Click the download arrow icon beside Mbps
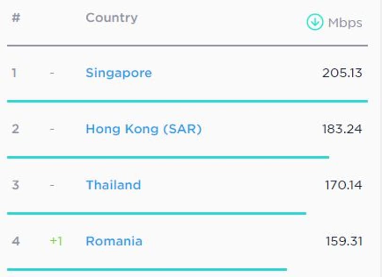 coord(315,22)
